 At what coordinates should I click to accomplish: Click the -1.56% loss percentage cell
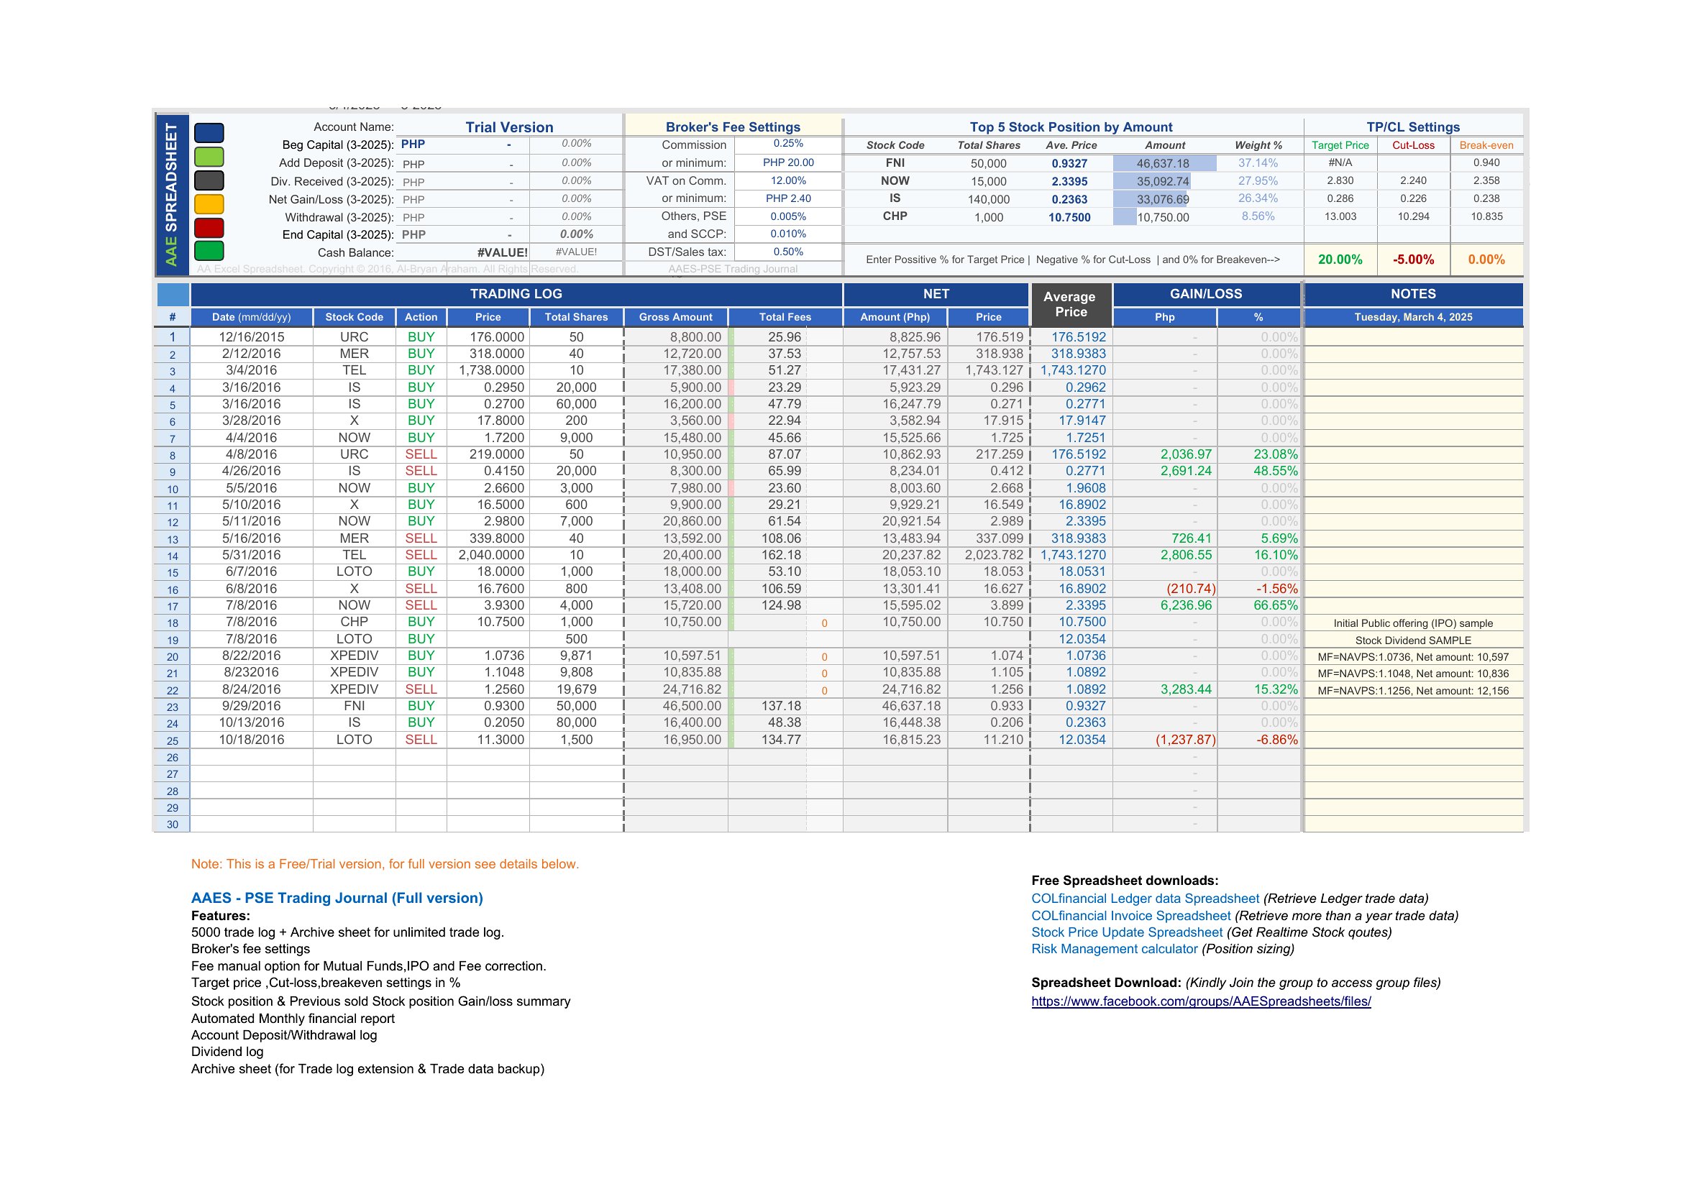tap(1258, 589)
